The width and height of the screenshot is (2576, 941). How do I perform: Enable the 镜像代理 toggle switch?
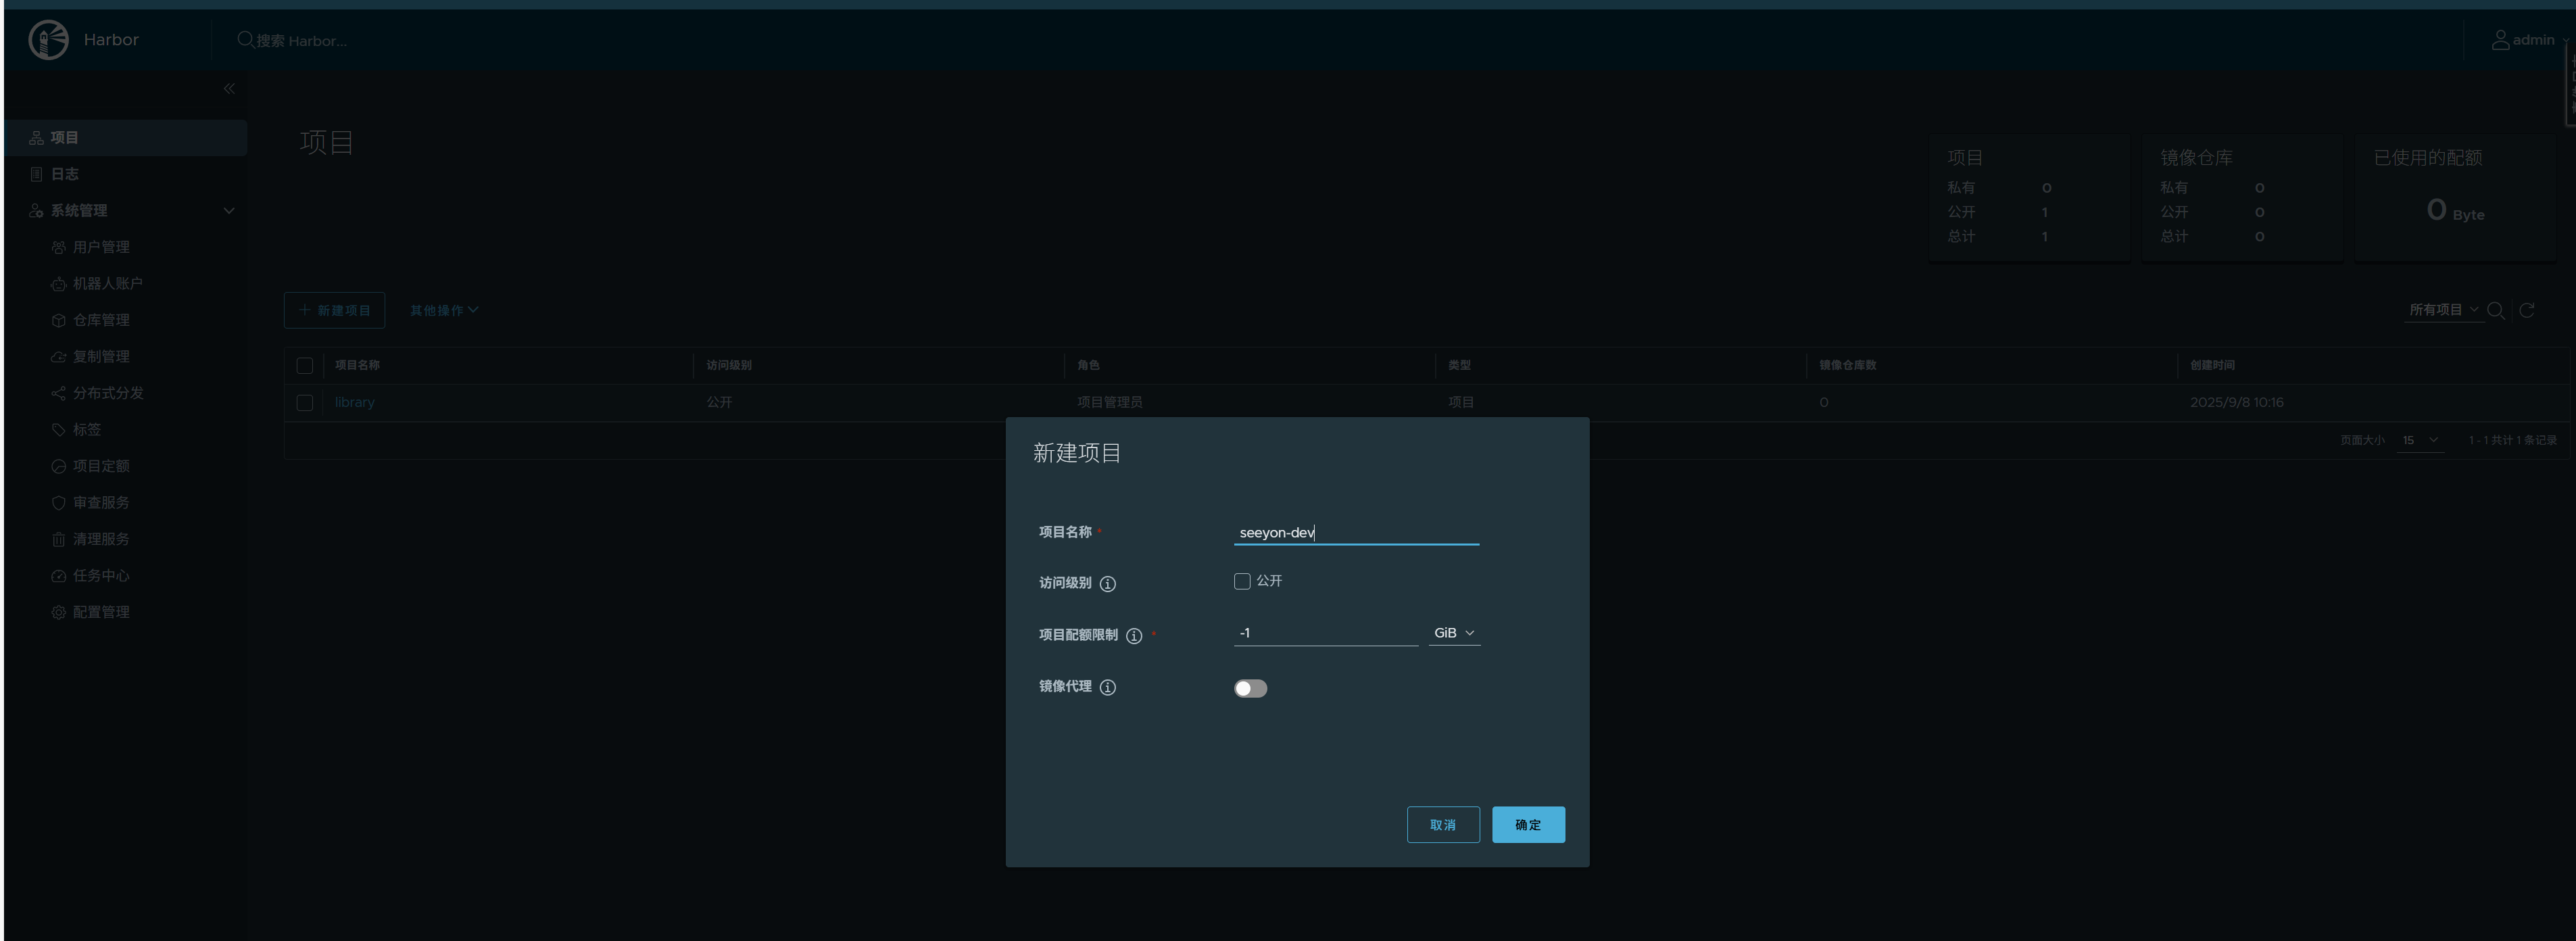[x=1250, y=688]
